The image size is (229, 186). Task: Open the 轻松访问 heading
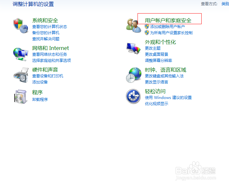coord(155,92)
